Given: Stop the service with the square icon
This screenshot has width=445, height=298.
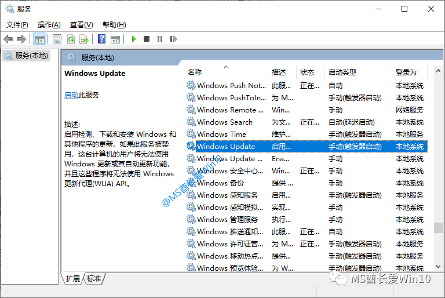Looking at the screenshot, I should (x=147, y=39).
